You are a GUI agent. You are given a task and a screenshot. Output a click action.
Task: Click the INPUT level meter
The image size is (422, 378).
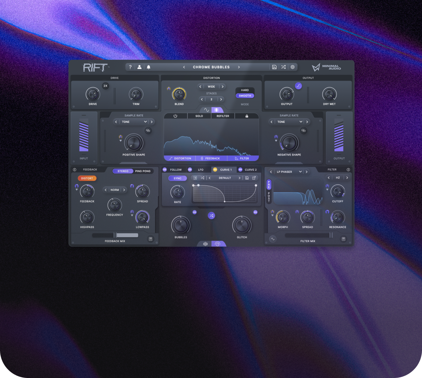(x=84, y=136)
